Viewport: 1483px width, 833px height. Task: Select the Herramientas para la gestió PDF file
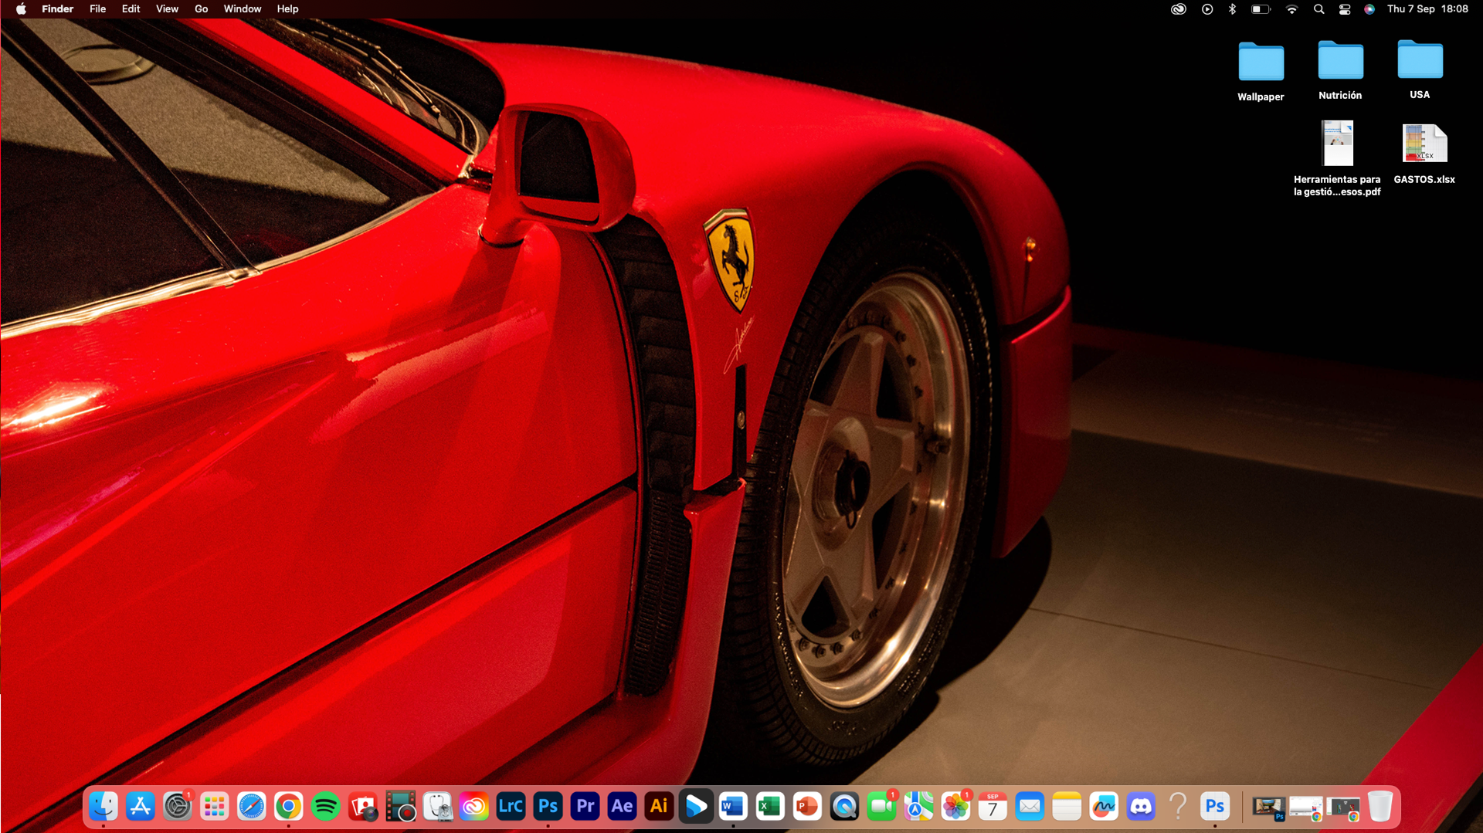1337,158
